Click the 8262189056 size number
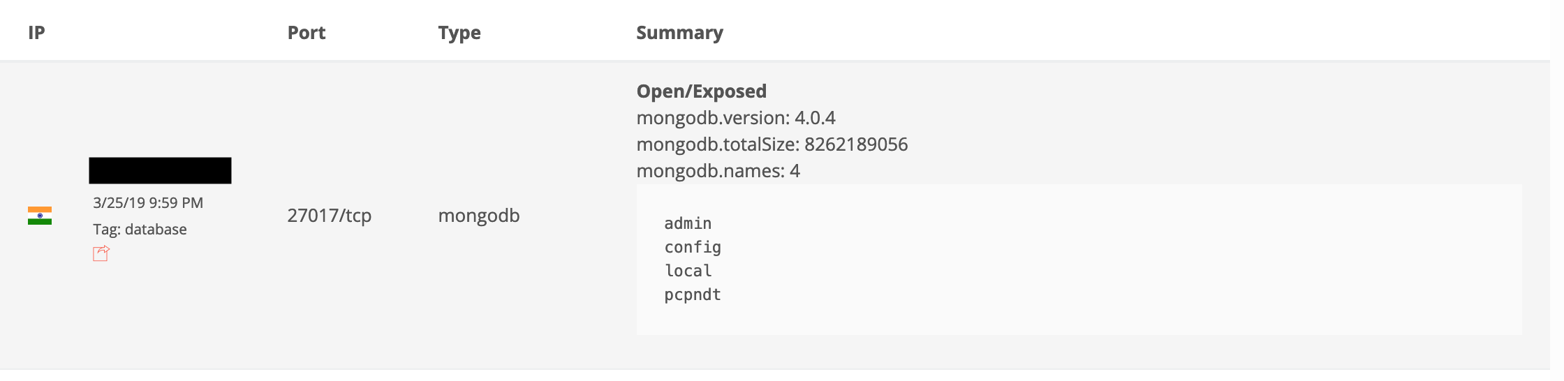 (x=856, y=144)
